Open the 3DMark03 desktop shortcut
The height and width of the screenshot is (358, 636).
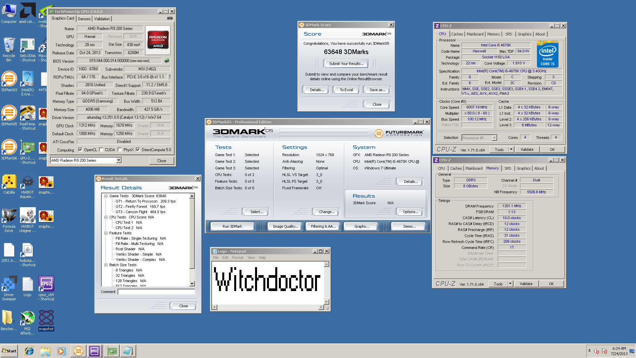click(9, 82)
